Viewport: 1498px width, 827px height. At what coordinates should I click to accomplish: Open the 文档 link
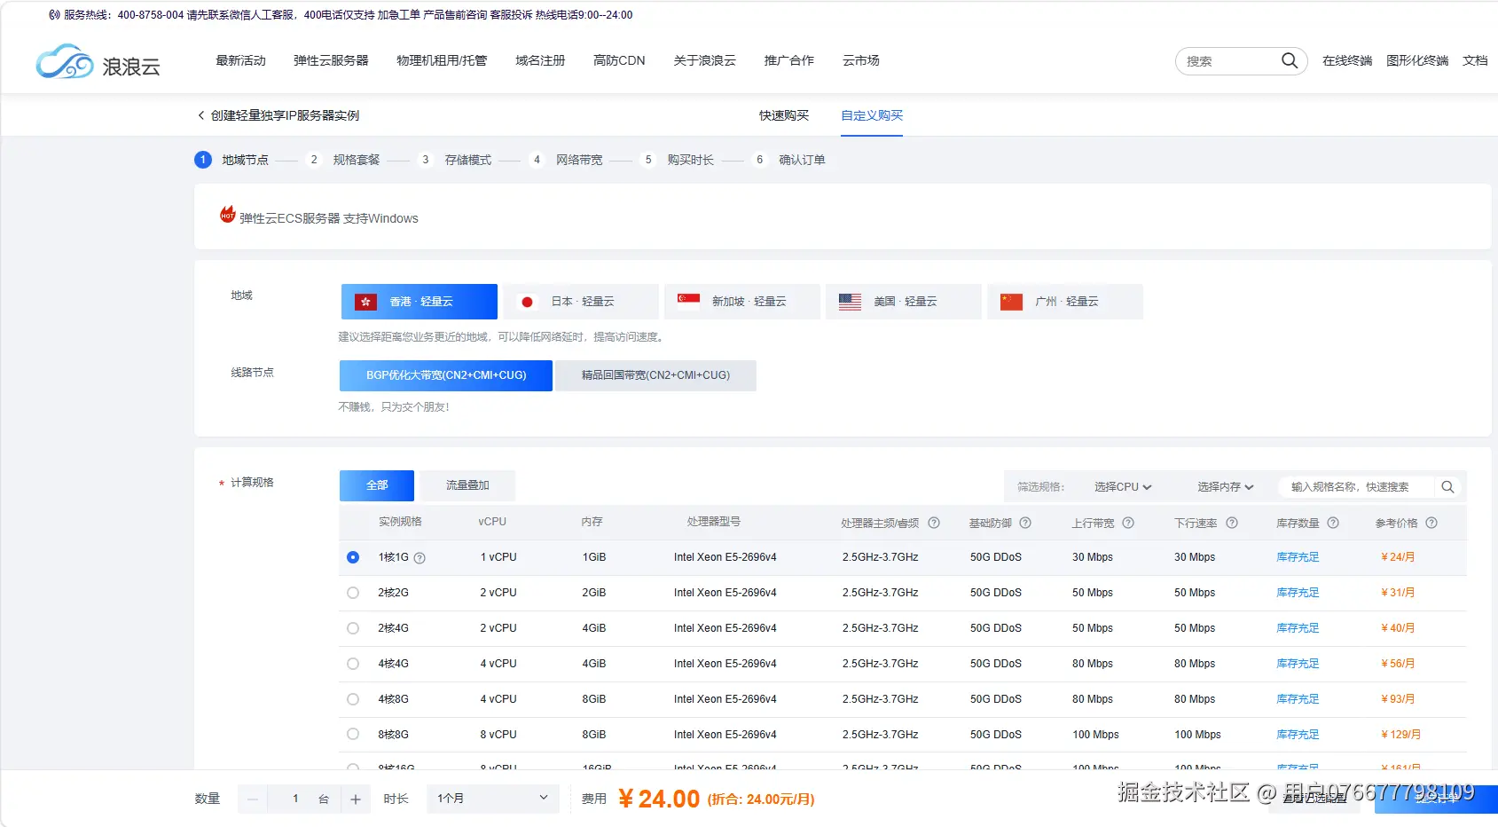click(x=1475, y=60)
